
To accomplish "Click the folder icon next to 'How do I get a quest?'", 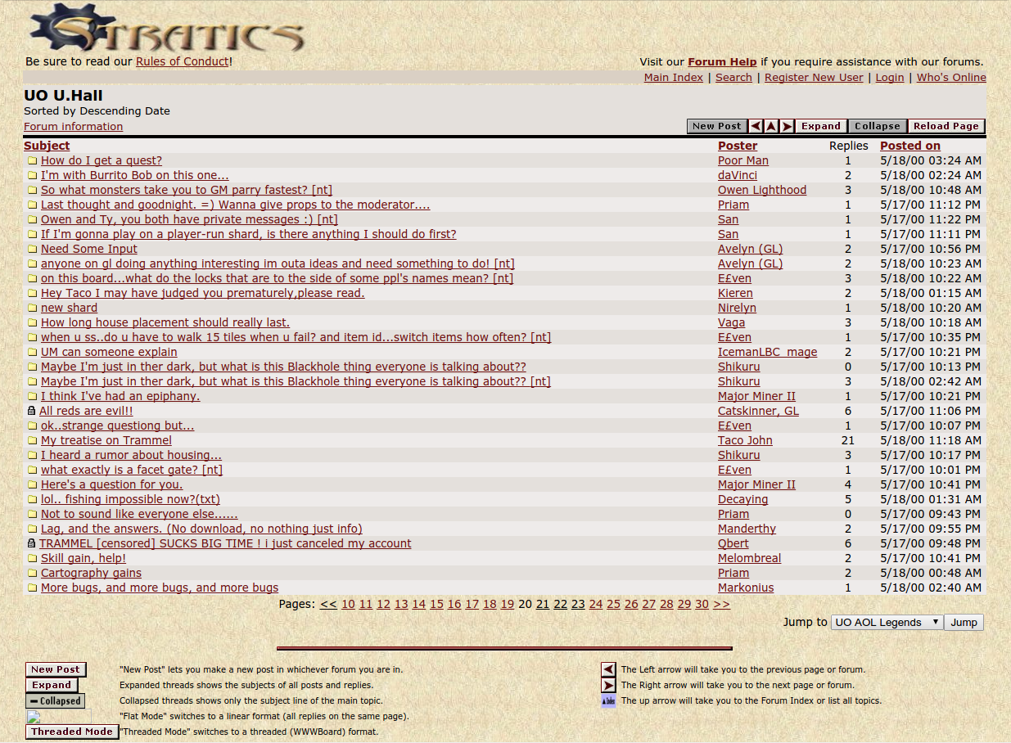I will point(33,161).
